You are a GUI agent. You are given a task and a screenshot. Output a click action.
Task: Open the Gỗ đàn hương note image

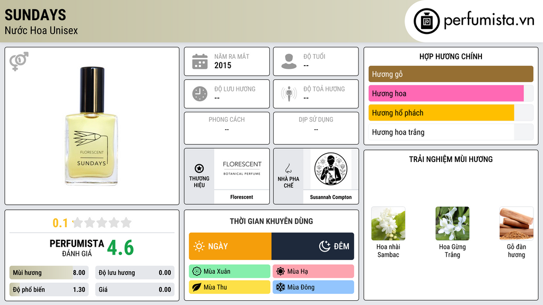[x=516, y=224]
